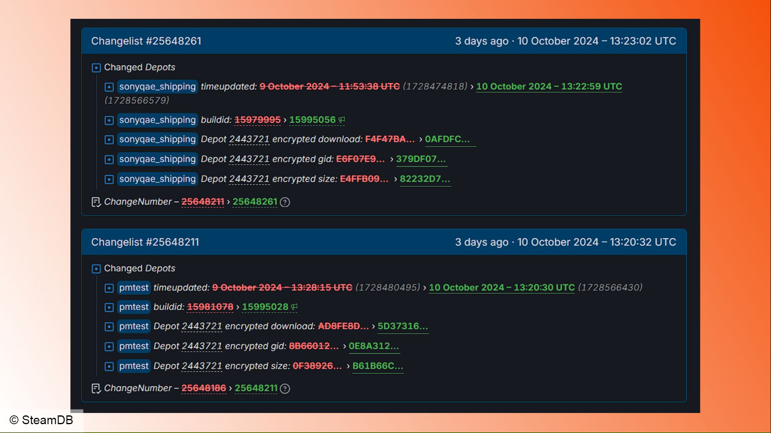Click the icon beside sonyqae_shipping encrypted gid
Screen dimensions: 771x433
coord(109,159)
